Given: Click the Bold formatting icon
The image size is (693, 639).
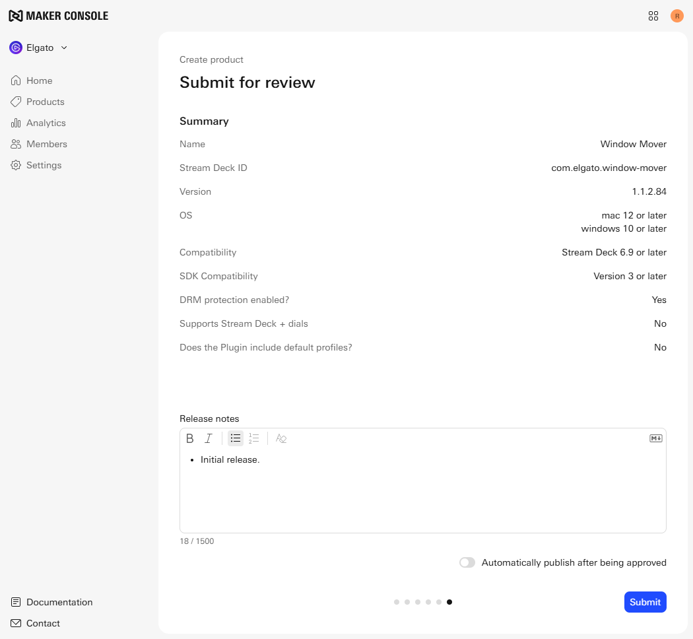Looking at the screenshot, I should pos(190,438).
